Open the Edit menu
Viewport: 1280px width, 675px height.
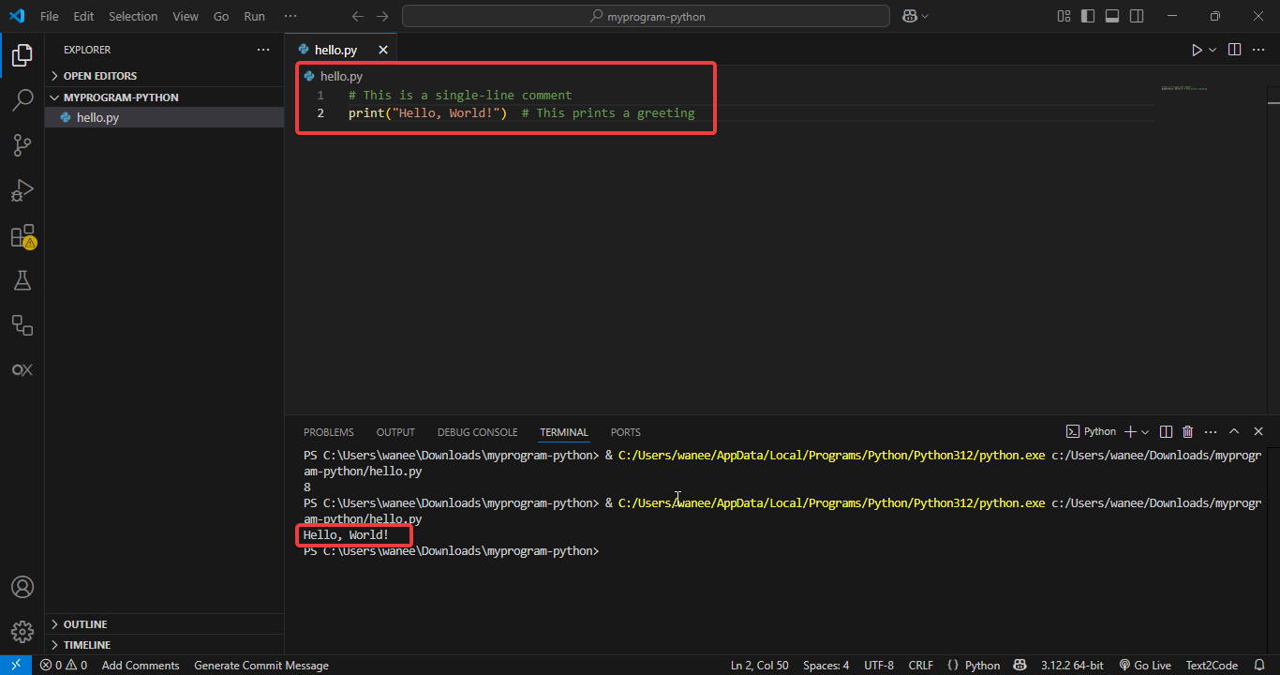point(83,16)
